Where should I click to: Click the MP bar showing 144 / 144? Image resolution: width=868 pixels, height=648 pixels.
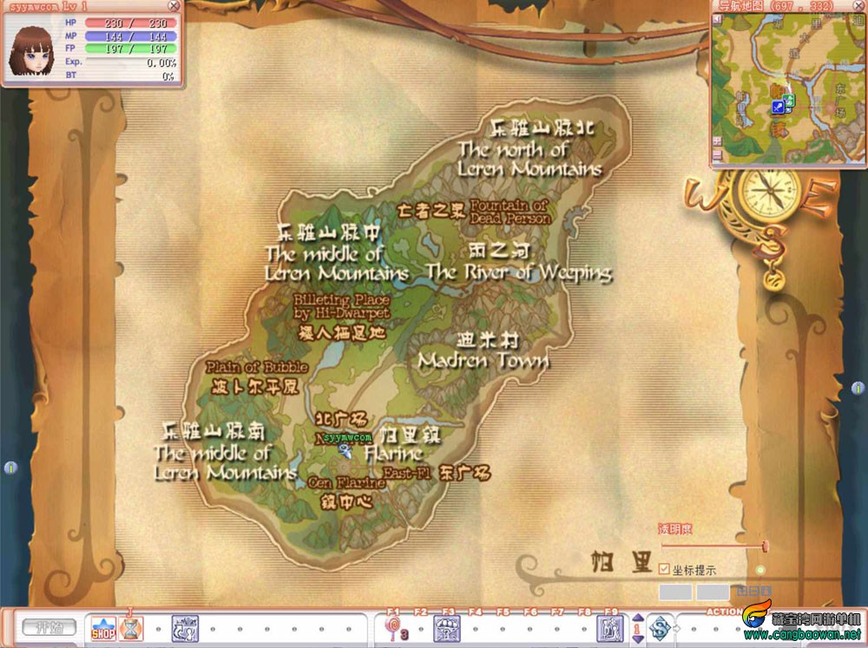(x=131, y=36)
